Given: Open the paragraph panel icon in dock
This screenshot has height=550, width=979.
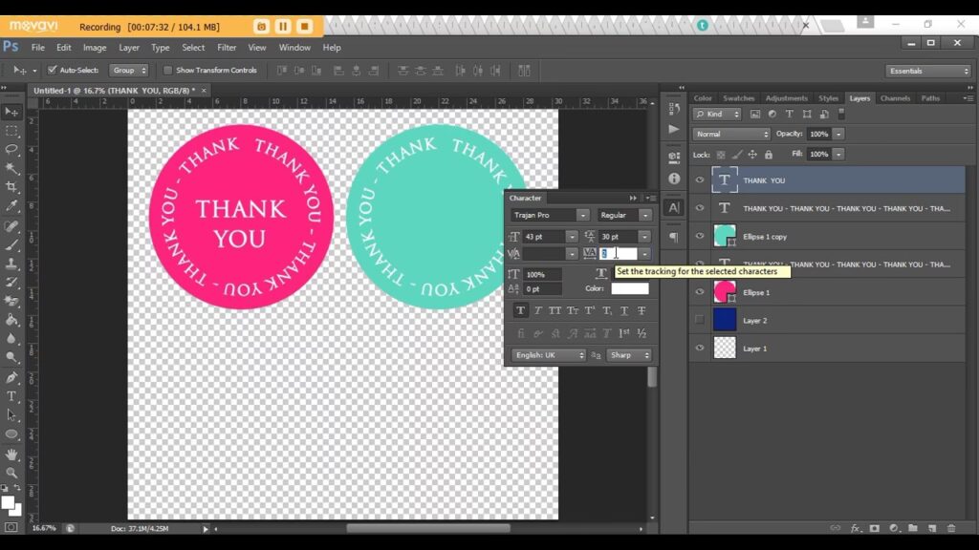Looking at the screenshot, I should pyautogui.click(x=673, y=237).
